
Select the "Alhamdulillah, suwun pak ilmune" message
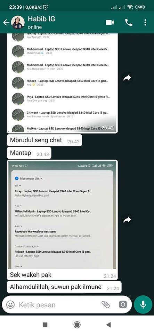pos(64,287)
